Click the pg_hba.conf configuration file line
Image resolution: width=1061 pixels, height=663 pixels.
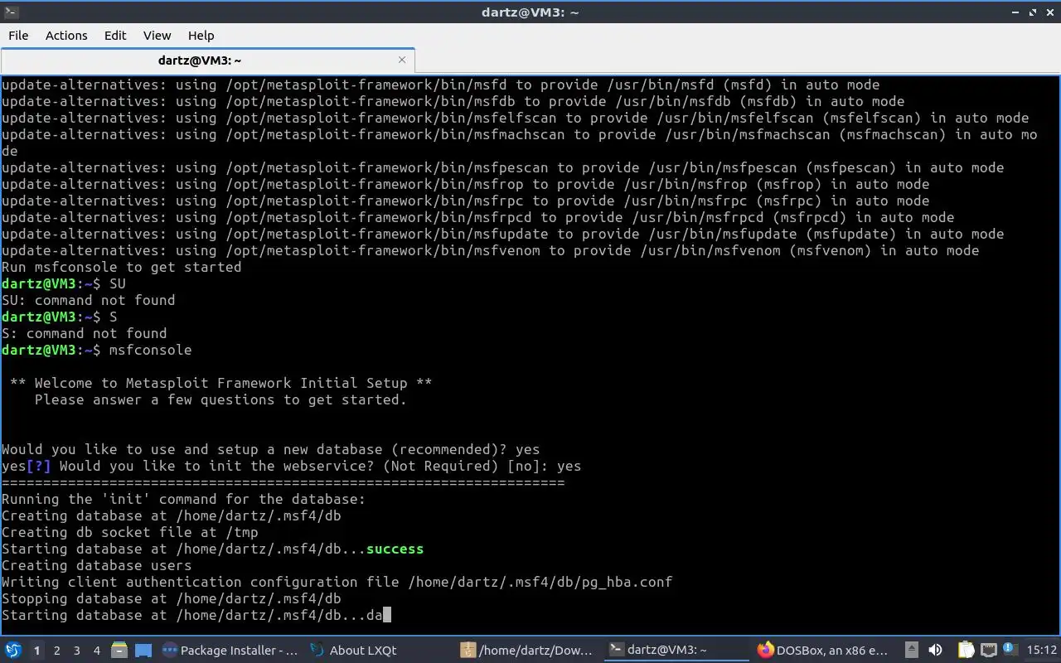(x=337, y=582)
